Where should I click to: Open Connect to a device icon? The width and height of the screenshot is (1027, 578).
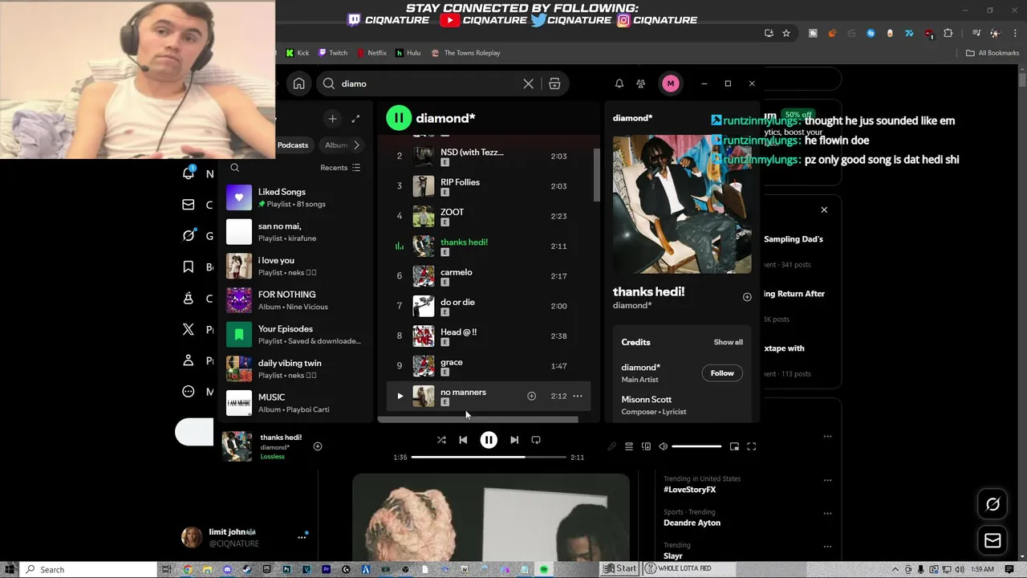646,446
